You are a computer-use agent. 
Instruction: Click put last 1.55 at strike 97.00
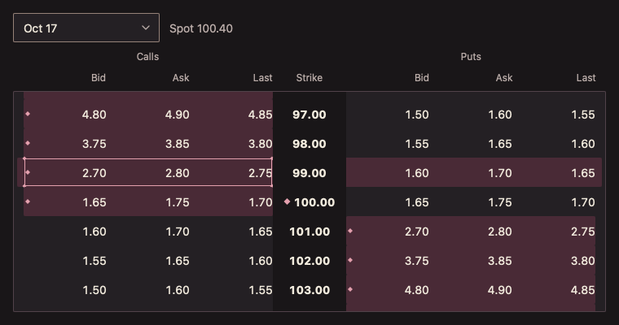tap(583, 115)
